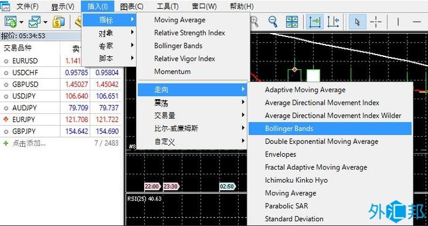Toggle the chart shift icon
Viewport: 428px width, 226px height.
click(x=333, y=22)
